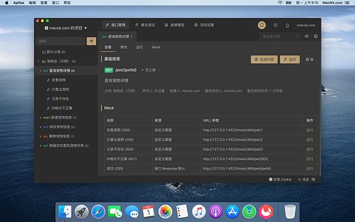Click the golden refresh sync icon

(x=262, y=25)
